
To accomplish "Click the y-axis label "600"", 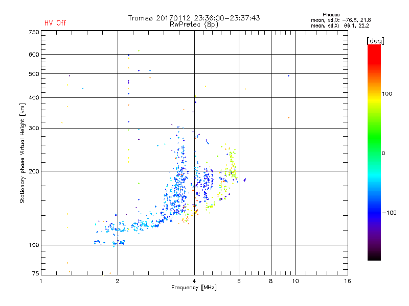I will coord(34,55).
